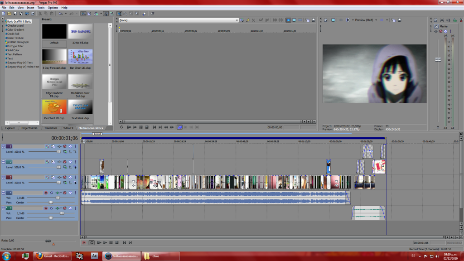The image size is (464, 261).
Task: Click the timeline record button
Action: pyautogui.click(x=84, y=243)
